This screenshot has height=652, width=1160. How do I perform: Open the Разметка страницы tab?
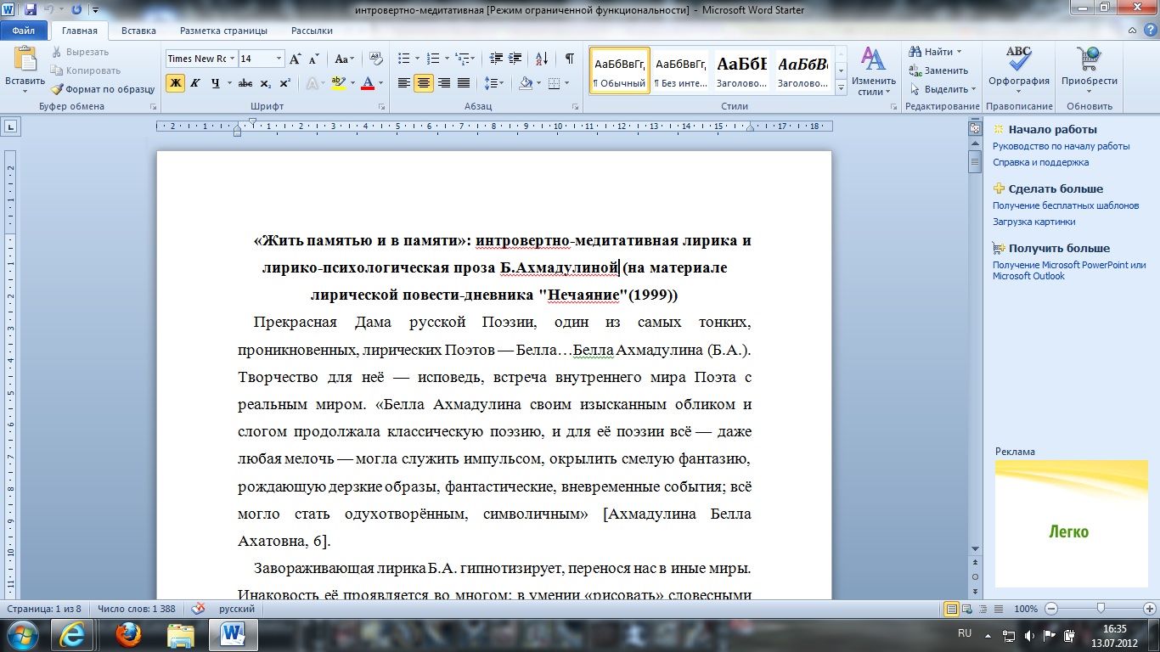click(223, 31)
